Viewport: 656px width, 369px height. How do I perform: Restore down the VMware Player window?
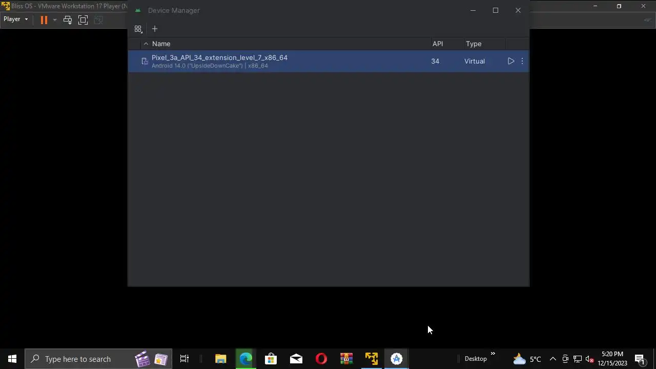pyautogui.click(x=619, y=6)
